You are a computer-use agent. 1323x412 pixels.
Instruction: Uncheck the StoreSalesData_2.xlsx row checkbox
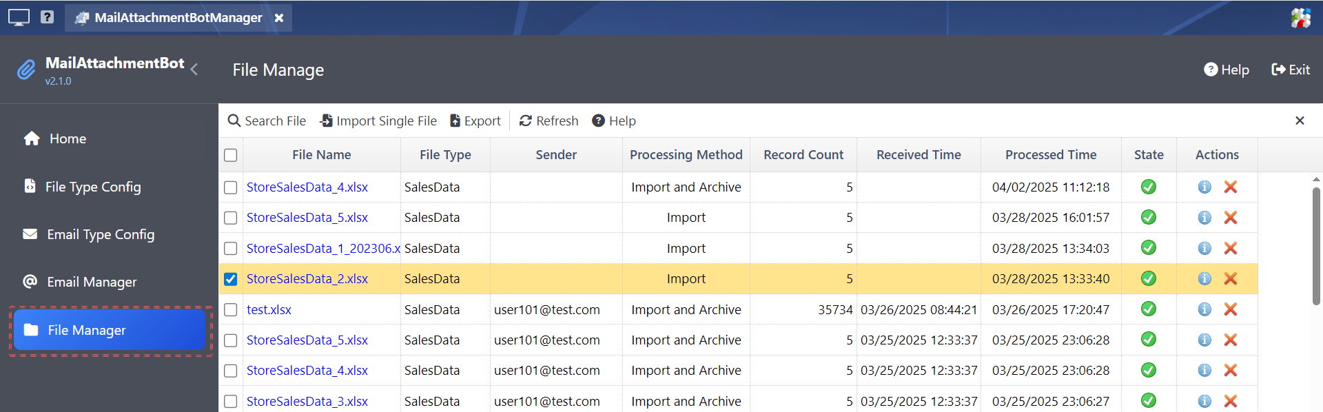(x=231, y=279)
